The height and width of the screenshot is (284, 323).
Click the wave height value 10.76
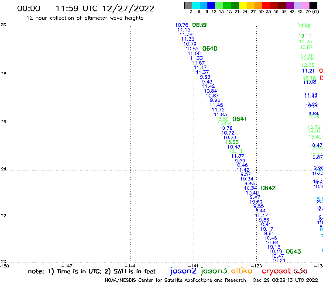(x=182, y=25)
